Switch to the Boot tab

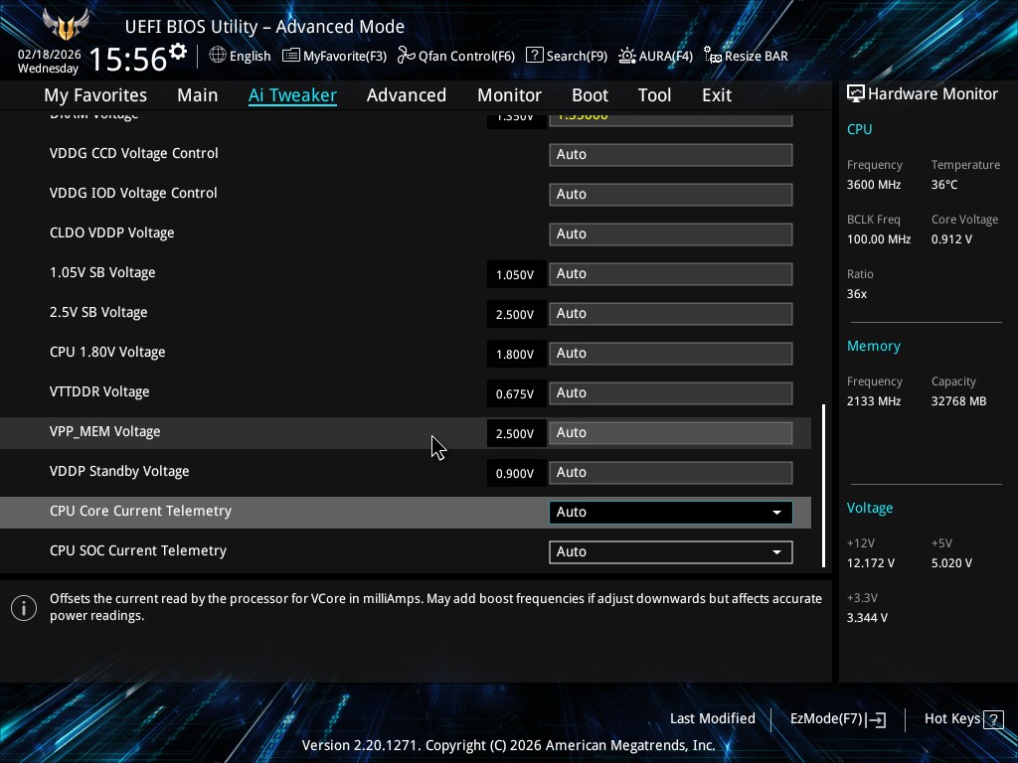[591, 95]
